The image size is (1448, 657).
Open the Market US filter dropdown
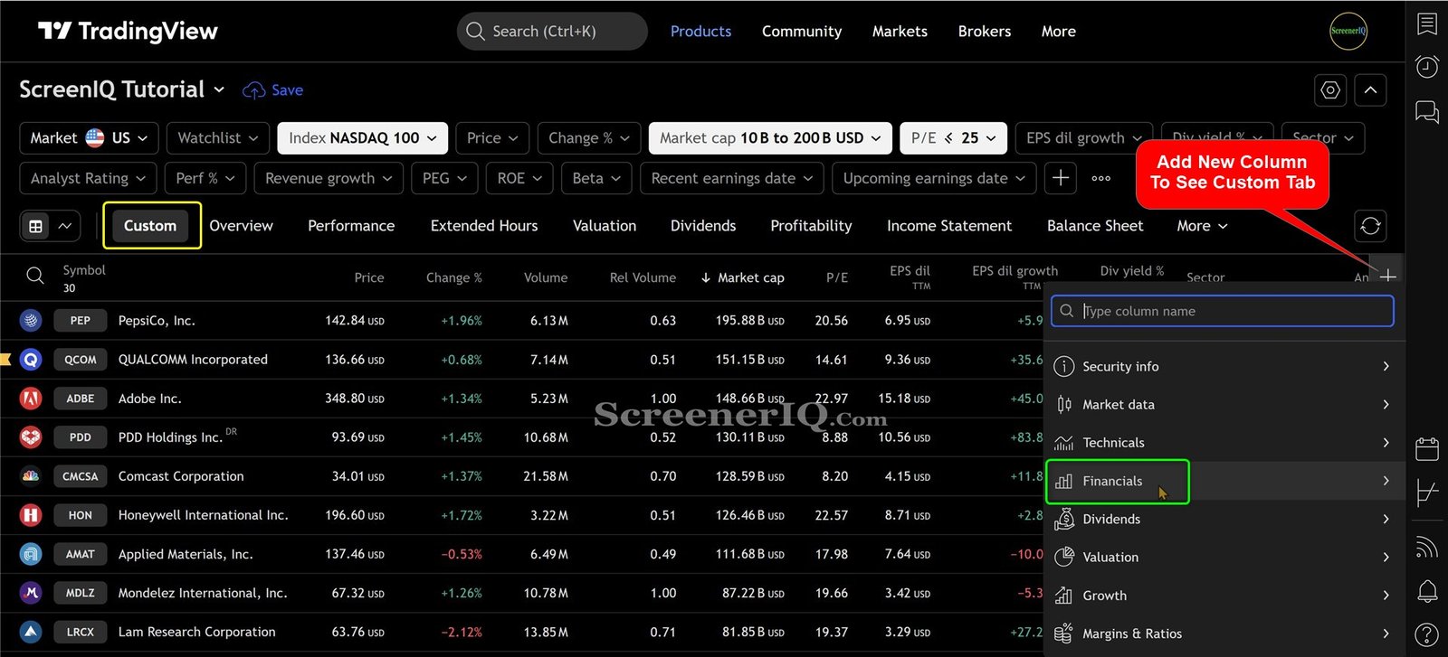click(x=90, y=138)
